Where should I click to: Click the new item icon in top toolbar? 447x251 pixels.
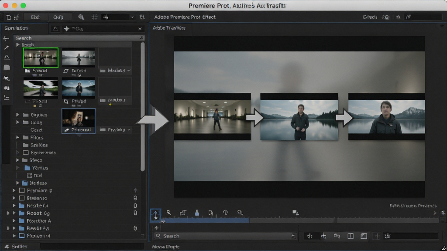pyautogui.click(x=9, y=17)
